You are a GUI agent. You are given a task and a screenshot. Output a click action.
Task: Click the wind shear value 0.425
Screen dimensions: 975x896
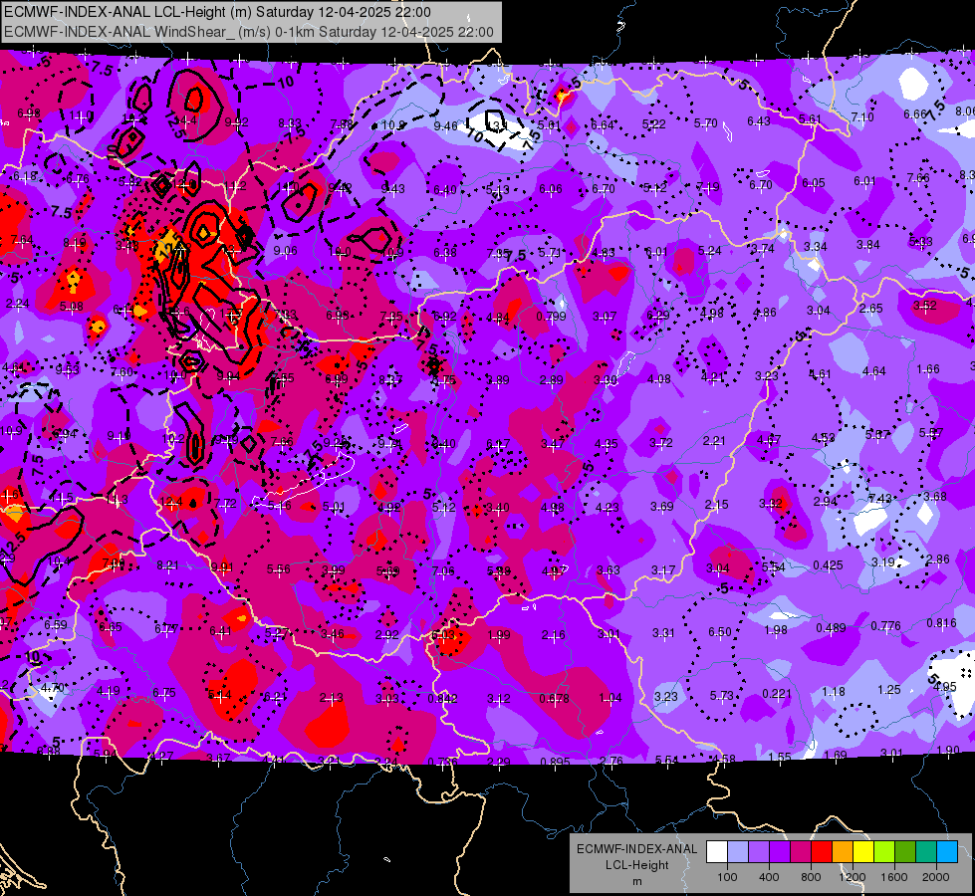[829, 565]
